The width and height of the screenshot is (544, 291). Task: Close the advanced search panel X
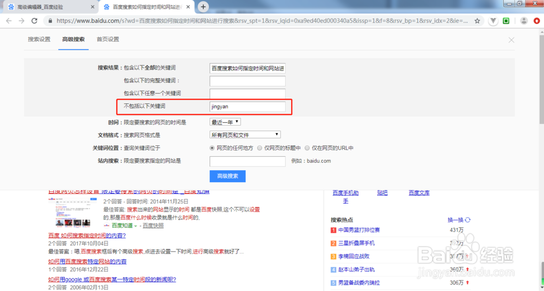click(511, 40)
